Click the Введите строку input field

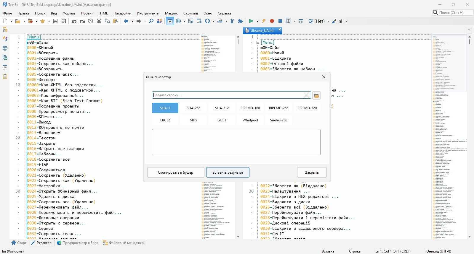point(228,95)
